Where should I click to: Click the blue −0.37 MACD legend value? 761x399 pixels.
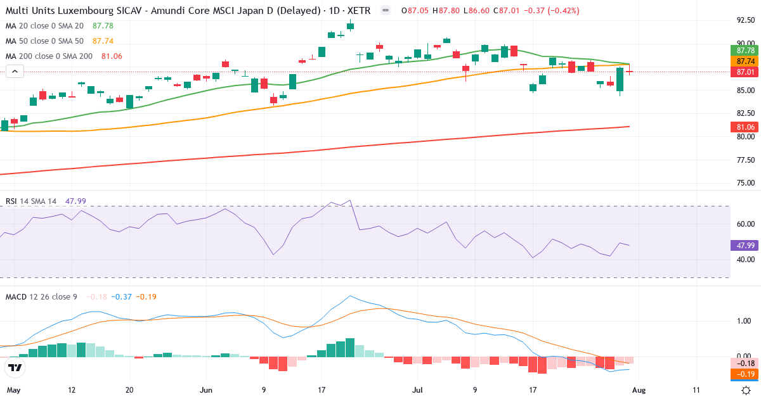coord(121,296)
